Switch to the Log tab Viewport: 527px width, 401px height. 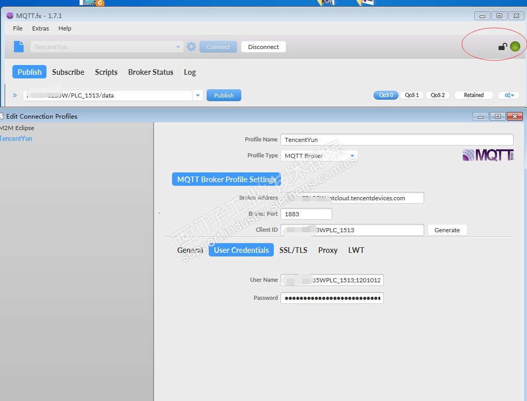tap(190, 72)
